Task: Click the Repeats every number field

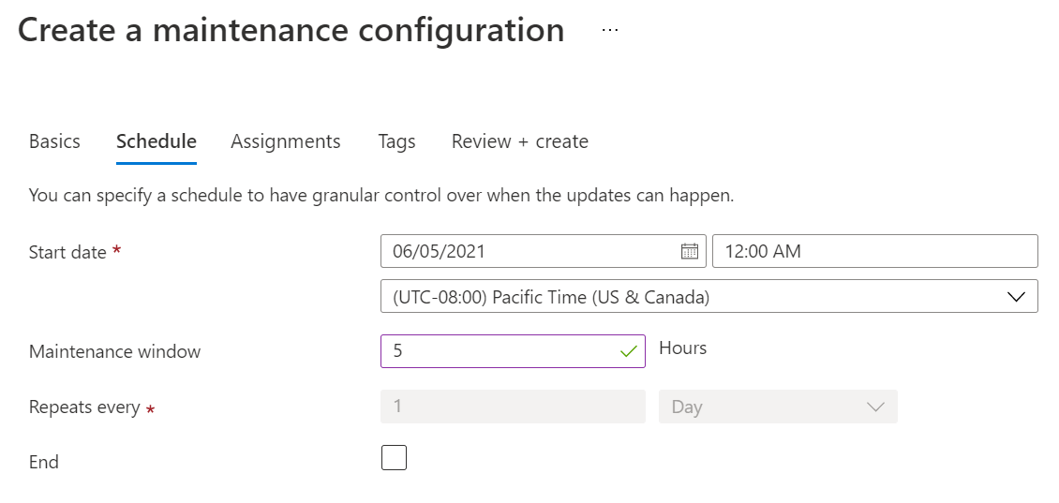Action: pos(513,407)
